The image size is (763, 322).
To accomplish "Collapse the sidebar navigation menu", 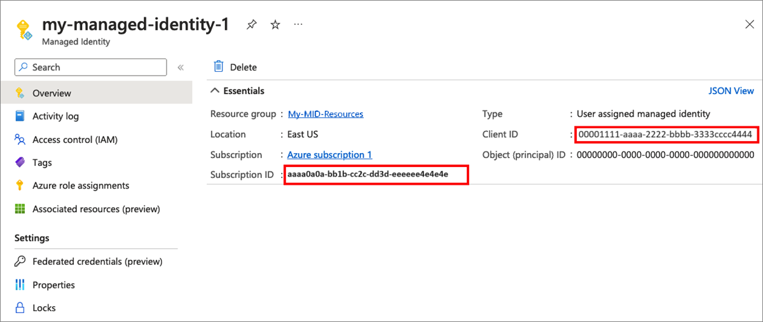I will pos(181,67).
